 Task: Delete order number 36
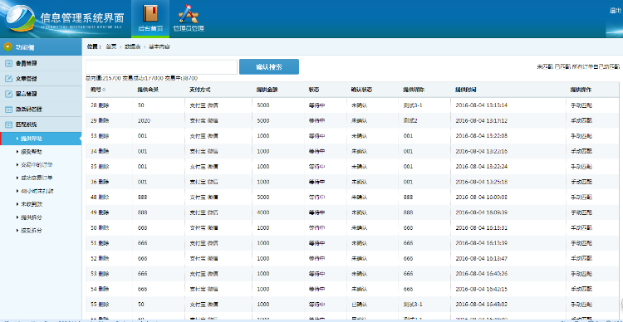pyautogui.click(x=104, y=182)
